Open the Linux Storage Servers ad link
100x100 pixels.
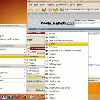(85, 20)
